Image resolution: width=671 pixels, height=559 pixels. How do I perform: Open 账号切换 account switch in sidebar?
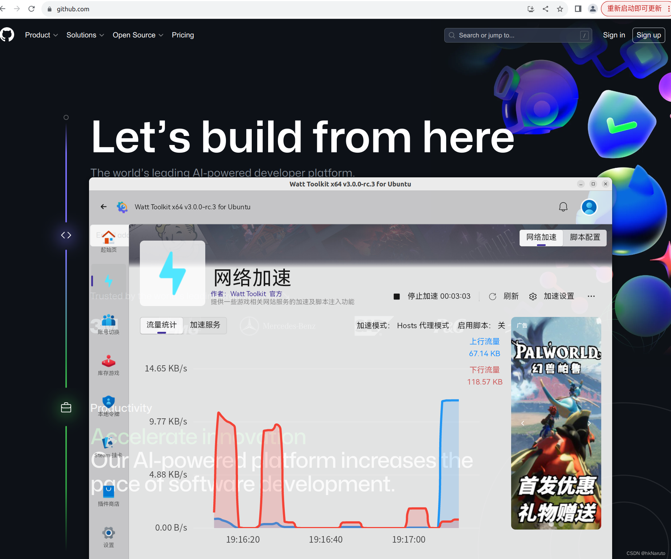click(x=109, y=320)
